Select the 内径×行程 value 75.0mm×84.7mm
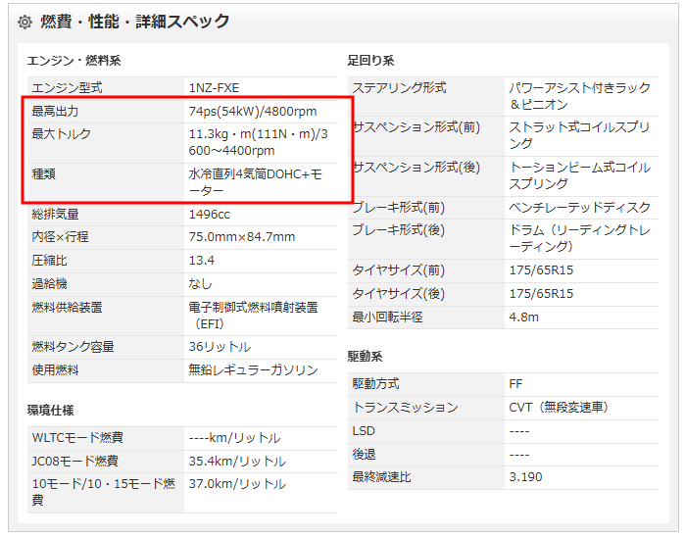 tap(242, 237)
